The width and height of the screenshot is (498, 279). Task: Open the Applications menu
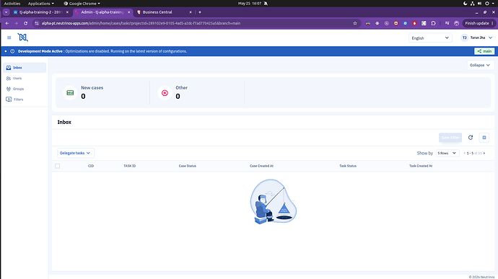(40, 4)
